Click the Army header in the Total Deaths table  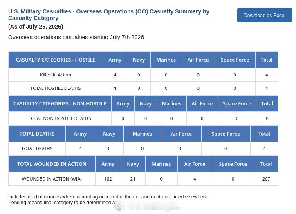click(80, 134)
